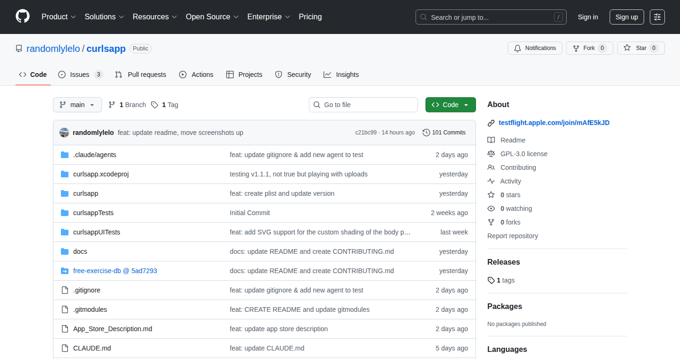
Task: Open the randomlylelo owner link in breadcrumb
Action: pos(53,49)
